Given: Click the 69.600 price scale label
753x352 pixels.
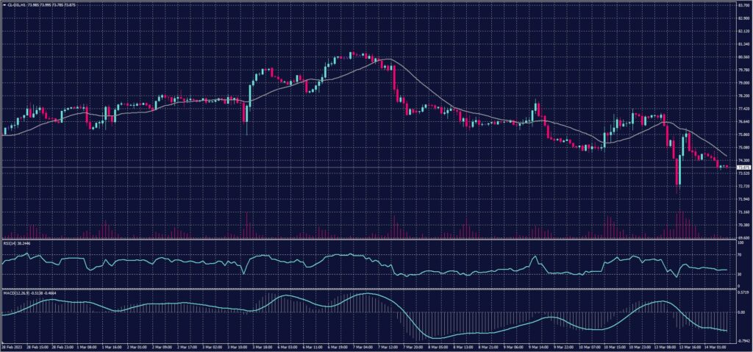Looking at the screenshot, I should point(743,237).
